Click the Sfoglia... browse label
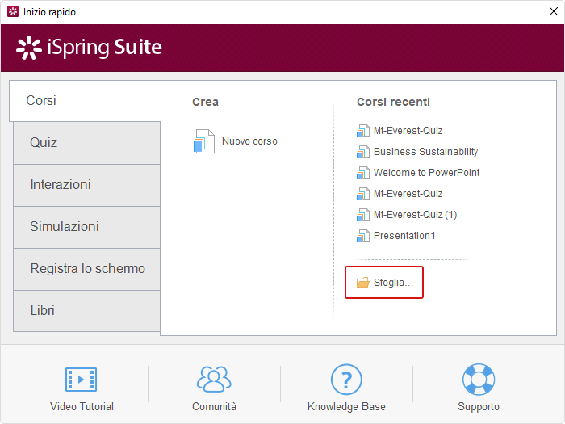The width and height of the screenshot is (565, 424). pyautogui.click(x=393, y=283)
